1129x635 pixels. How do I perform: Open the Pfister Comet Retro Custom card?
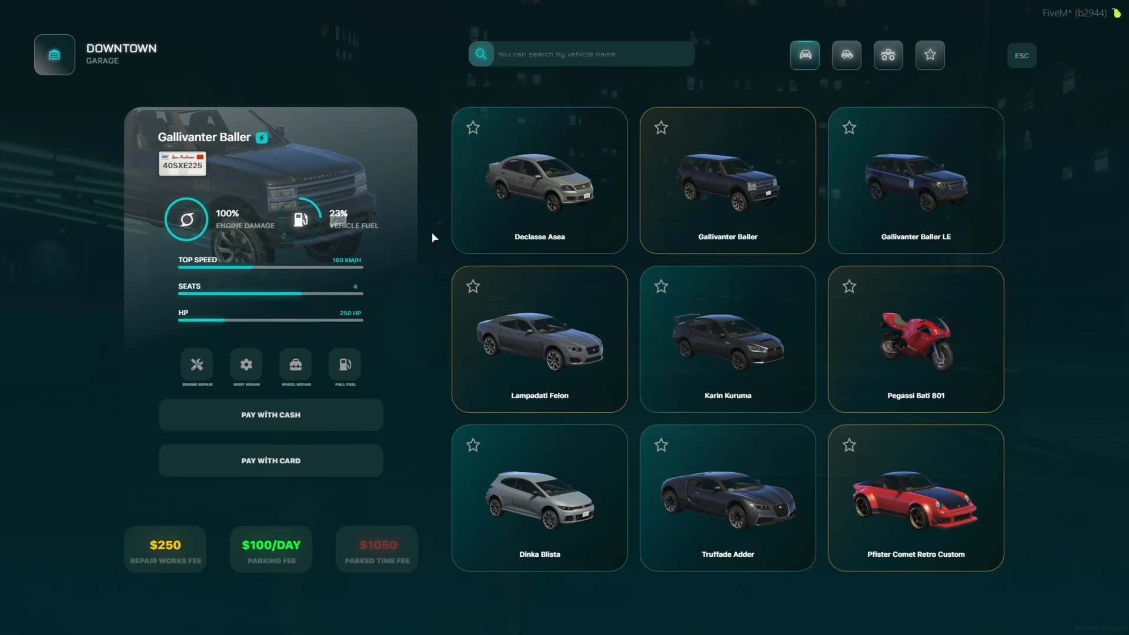(916, 498)
